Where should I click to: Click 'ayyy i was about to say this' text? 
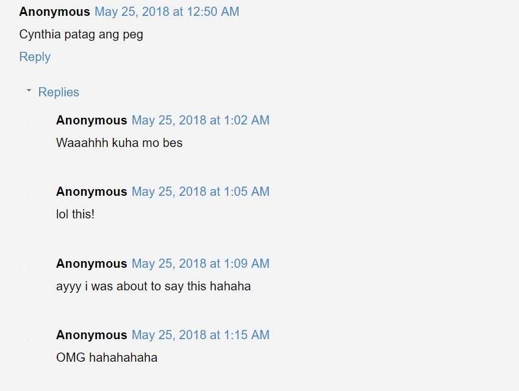[153, 286]
